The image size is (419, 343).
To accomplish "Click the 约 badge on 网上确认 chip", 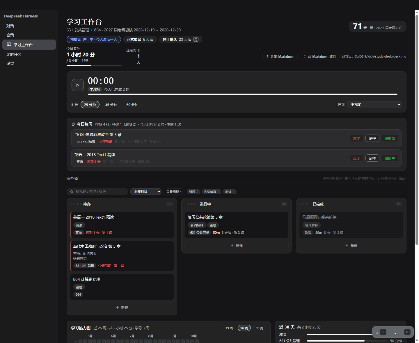I will 196,40.
